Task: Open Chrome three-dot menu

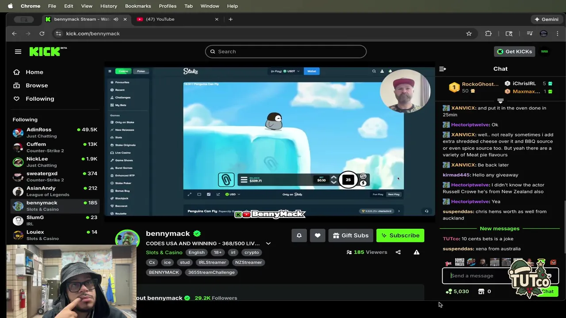Action: point(558,34)
